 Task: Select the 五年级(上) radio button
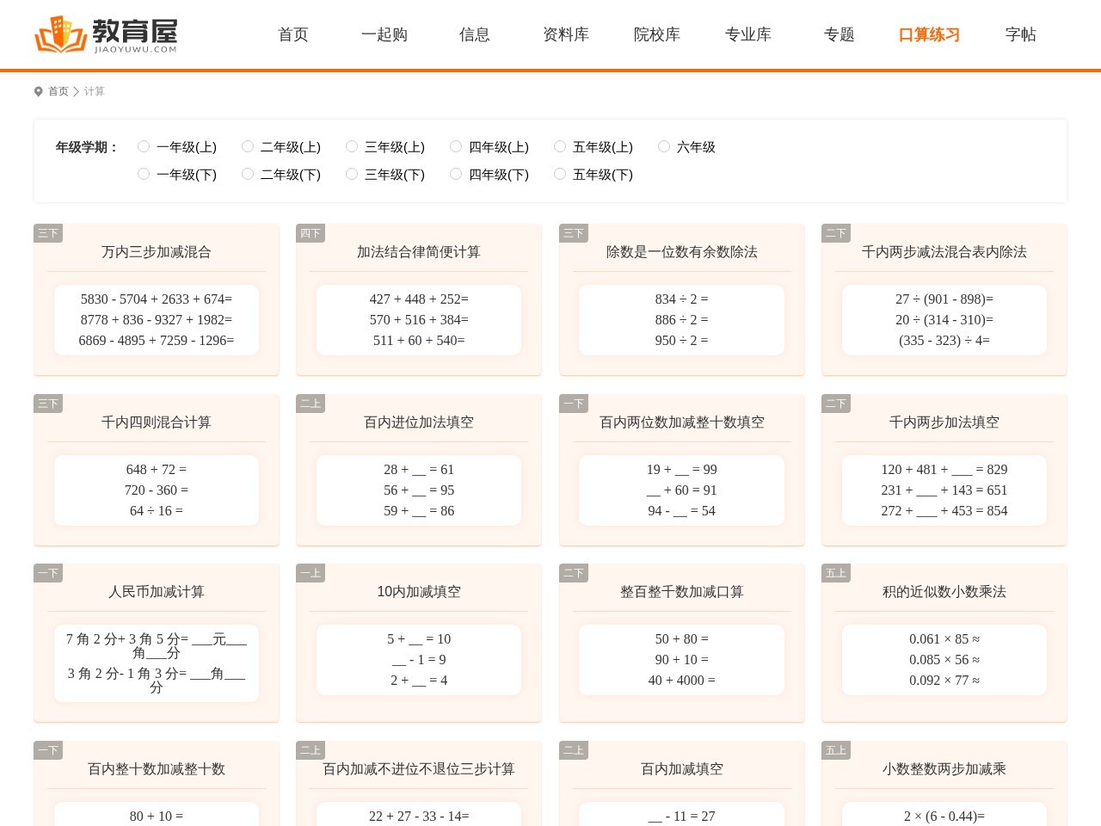(x=560, y=146)
